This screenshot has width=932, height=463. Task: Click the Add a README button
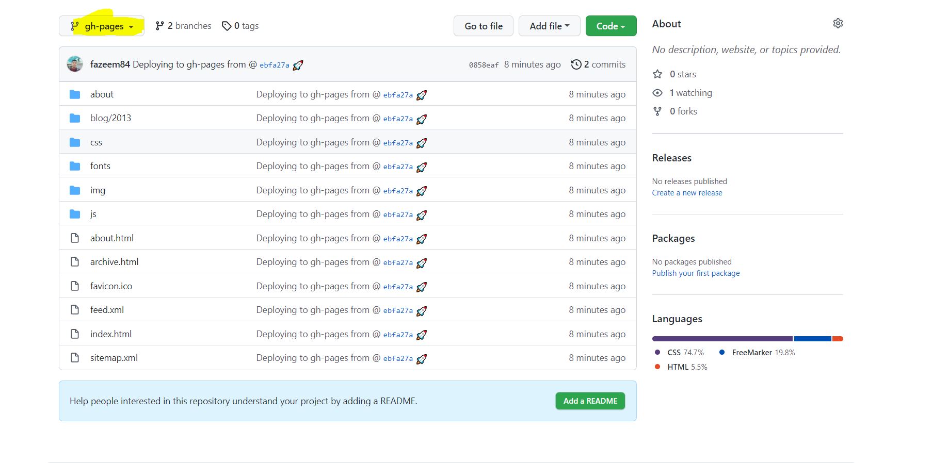click(x=590, y=401)
